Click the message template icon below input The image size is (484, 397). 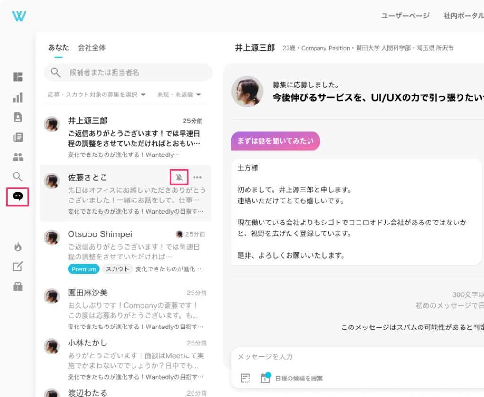click(245, 378)
